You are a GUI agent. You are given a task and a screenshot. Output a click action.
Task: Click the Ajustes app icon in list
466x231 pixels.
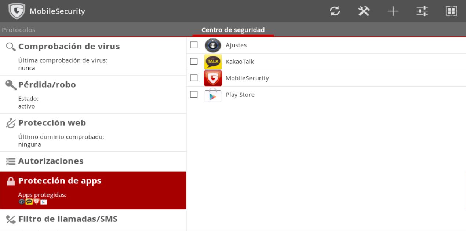point(213,45)
